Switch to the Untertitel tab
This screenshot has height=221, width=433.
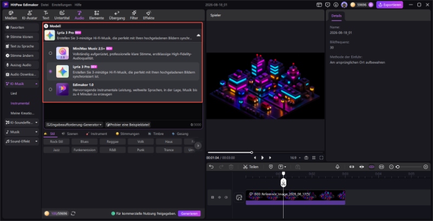[62, 15]
